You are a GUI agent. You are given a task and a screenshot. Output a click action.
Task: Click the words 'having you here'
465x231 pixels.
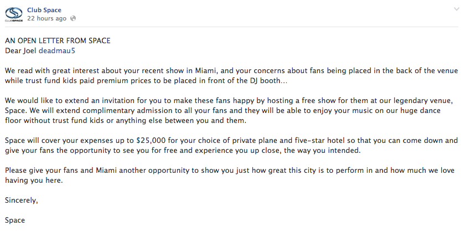30,181
